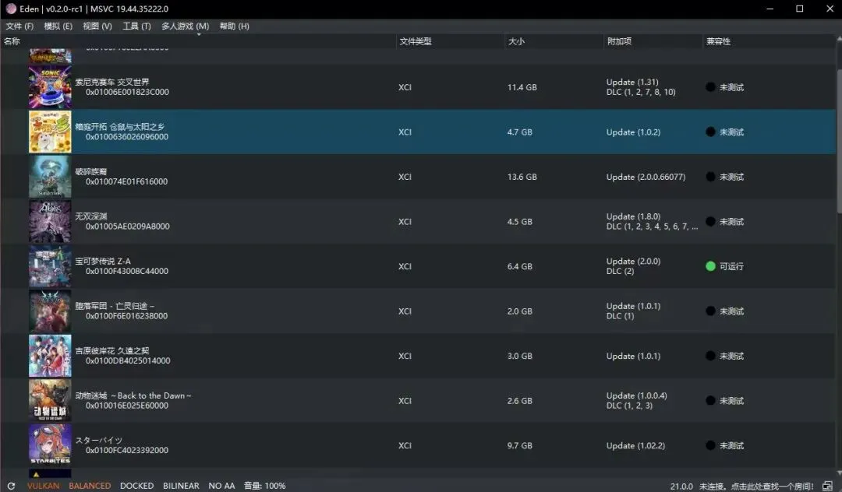Select the 破碎族裔 game title
842x492 pixels.
click(91, 171)
